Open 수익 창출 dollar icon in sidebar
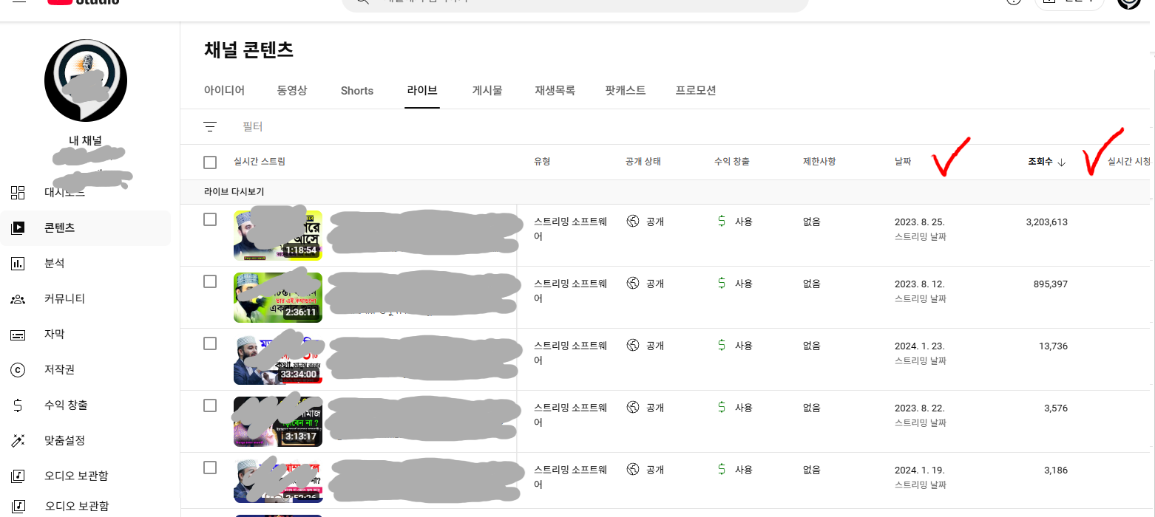 tap(18, 405)
